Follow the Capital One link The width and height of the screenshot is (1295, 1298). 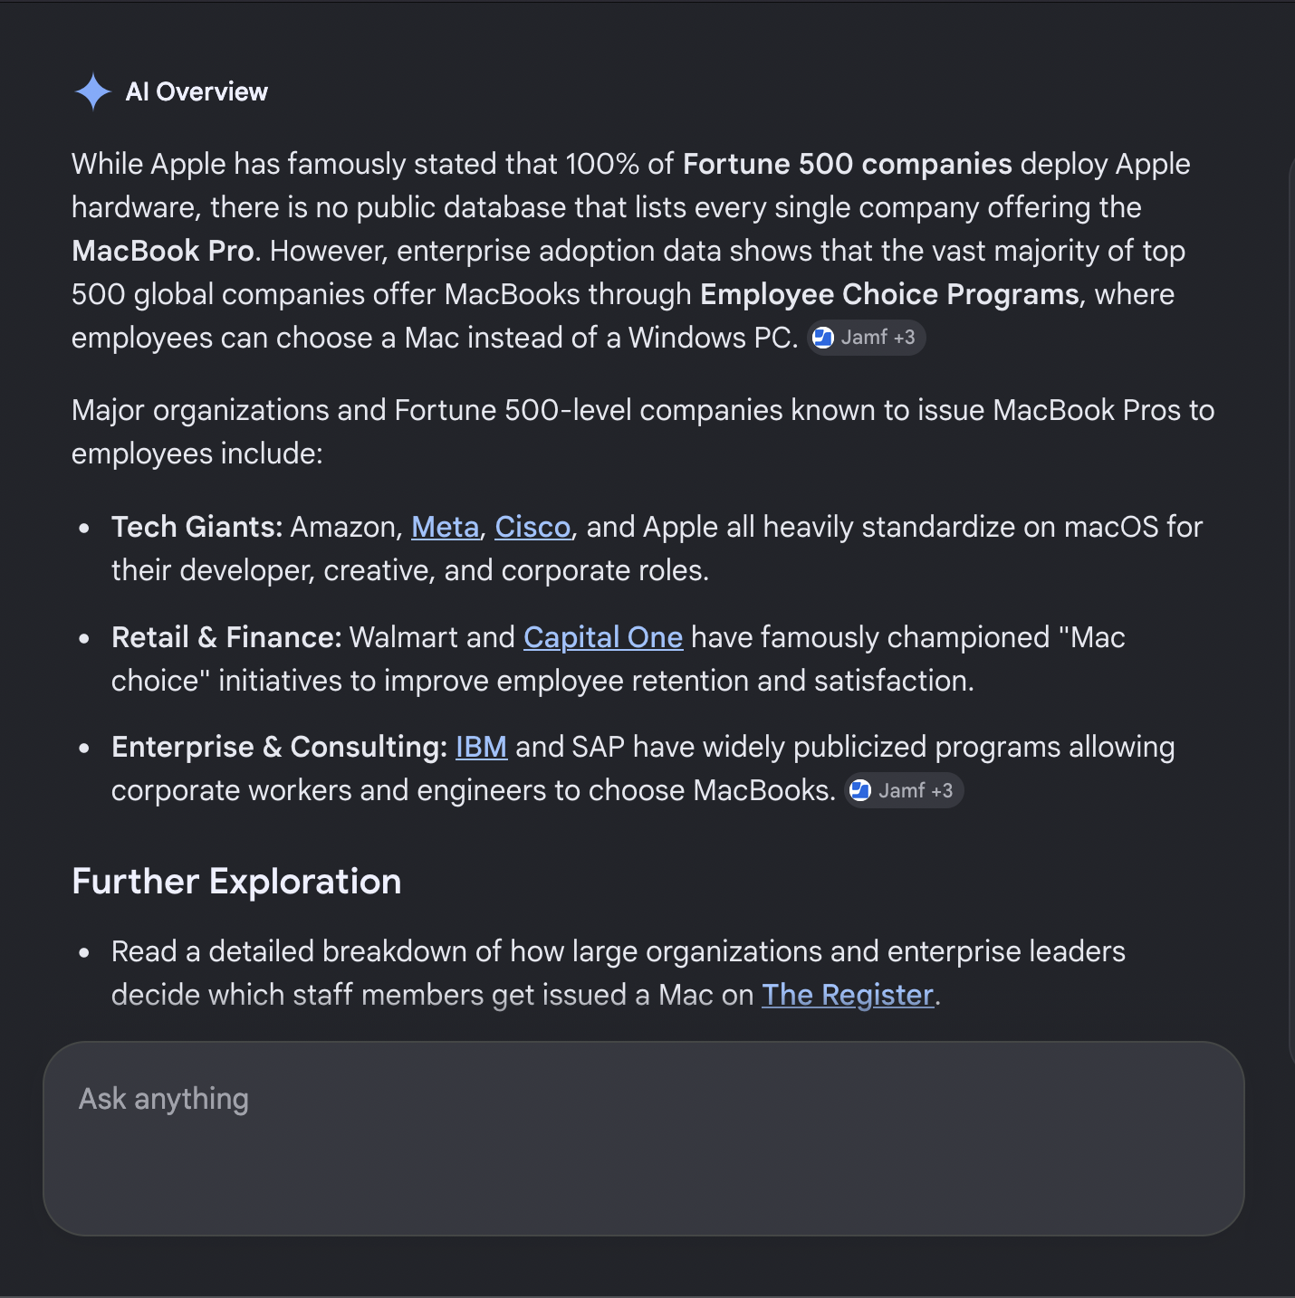click(603, 637)
